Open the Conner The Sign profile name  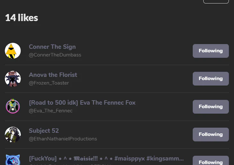pyautogui.click(x=52, y=47)
